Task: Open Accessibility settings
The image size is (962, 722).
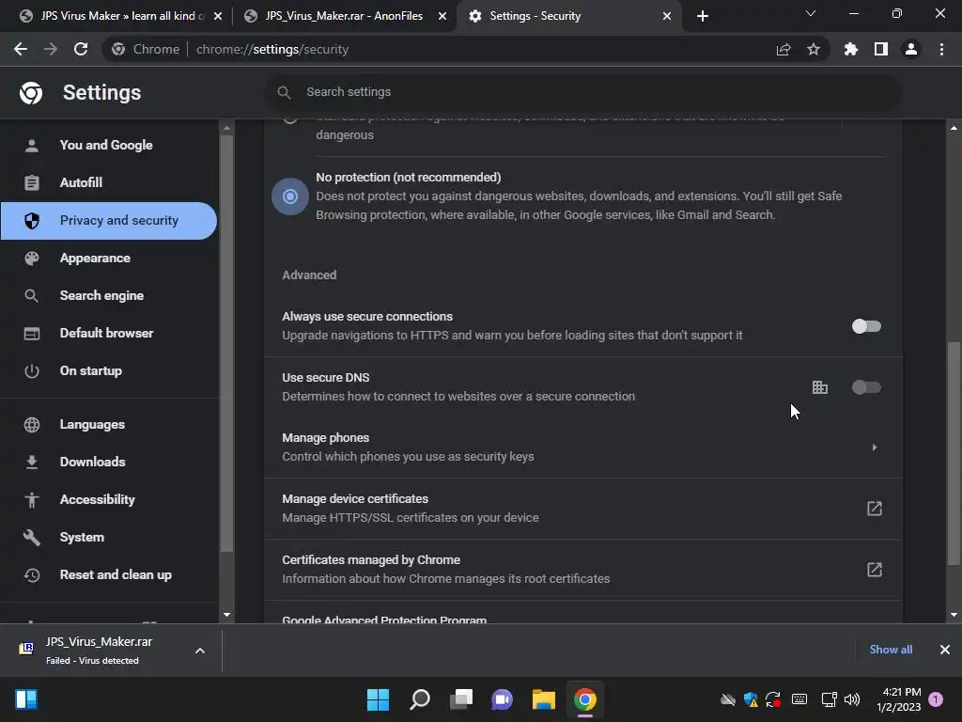Action: pyautogui.click(x=109, y=500)
